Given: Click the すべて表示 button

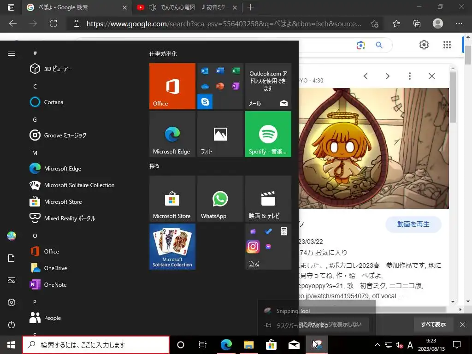Looking at the screenshot, I should coord(433,324).
